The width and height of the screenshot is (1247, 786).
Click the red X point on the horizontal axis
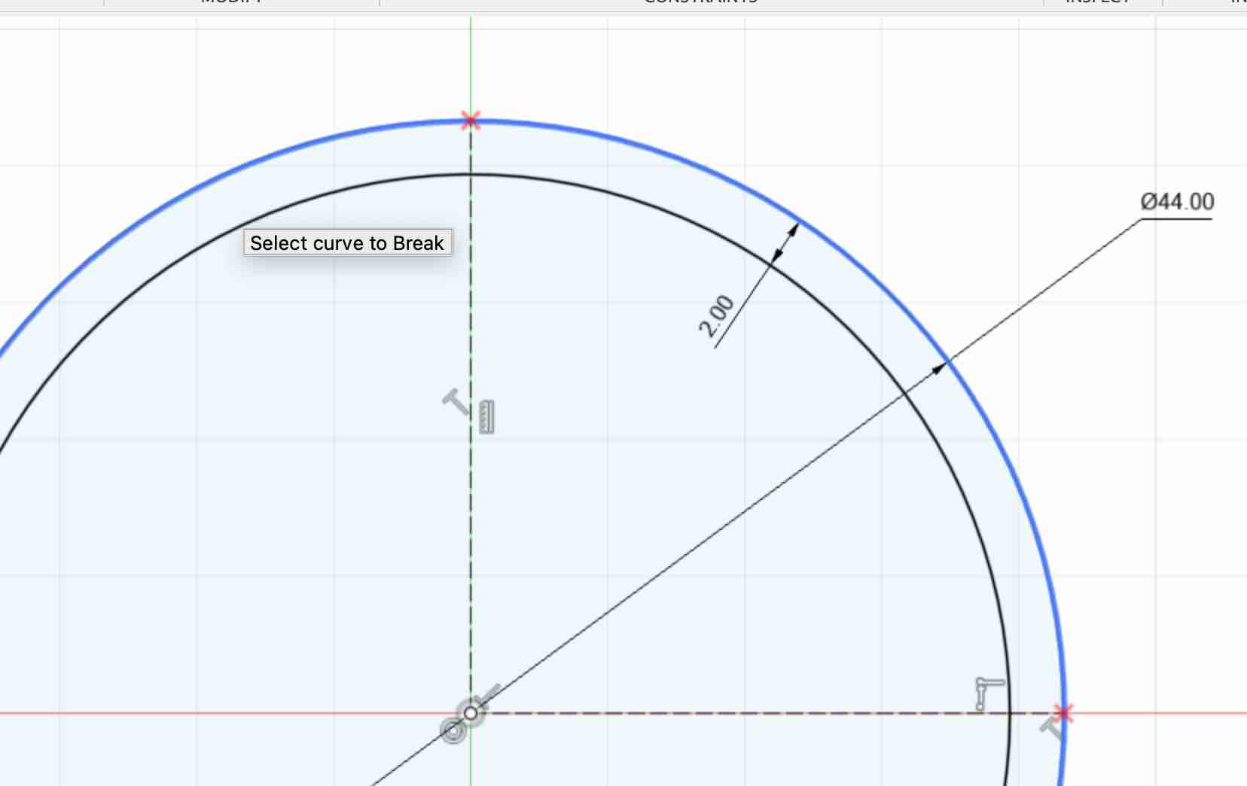[1063, 712]
